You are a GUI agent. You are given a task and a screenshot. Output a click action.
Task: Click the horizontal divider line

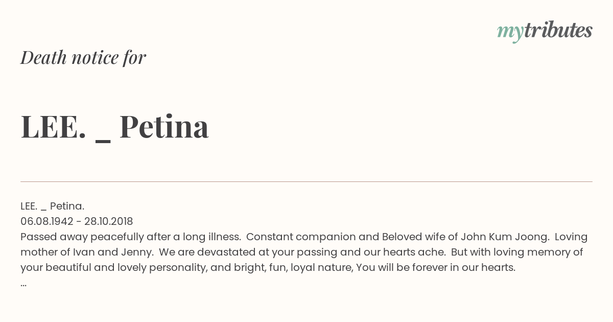click(x=306, y=181)
